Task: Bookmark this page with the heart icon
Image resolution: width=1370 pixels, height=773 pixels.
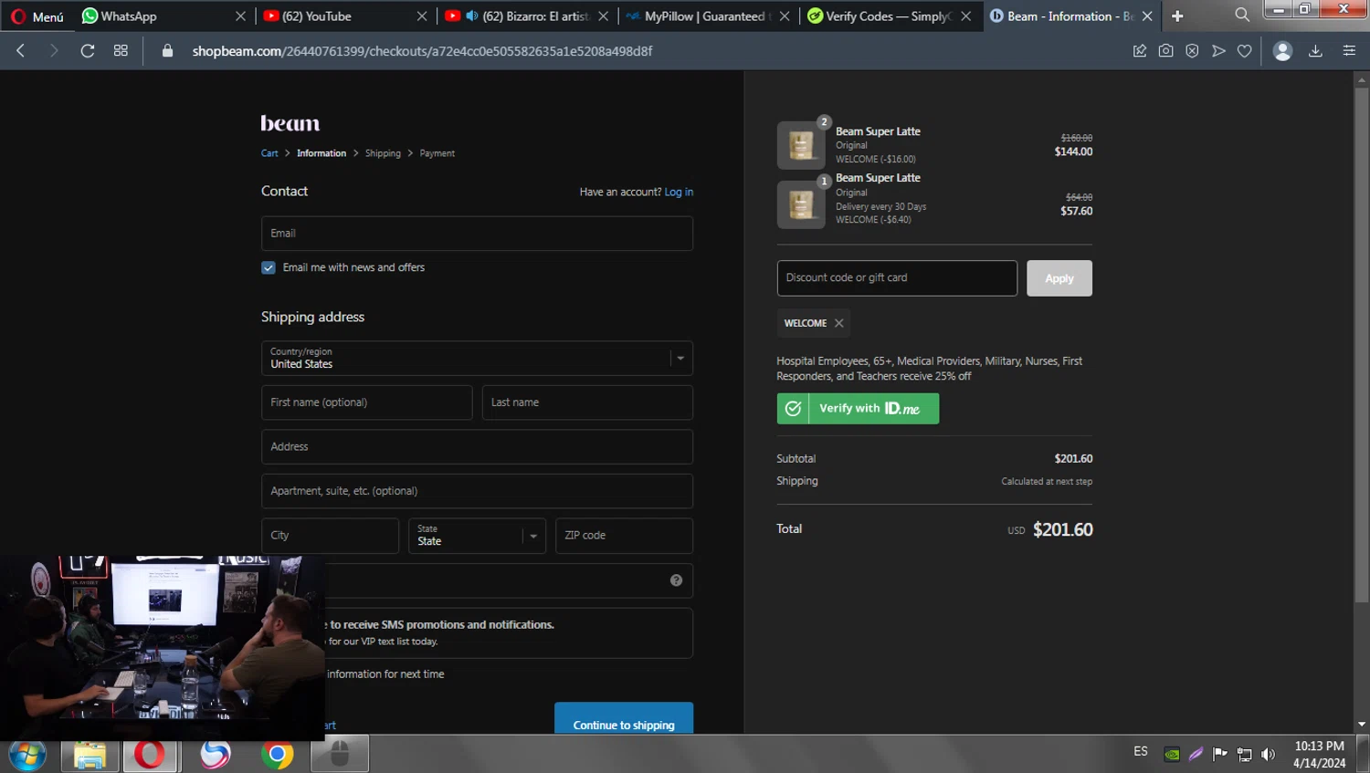Action: [1244, 51]
